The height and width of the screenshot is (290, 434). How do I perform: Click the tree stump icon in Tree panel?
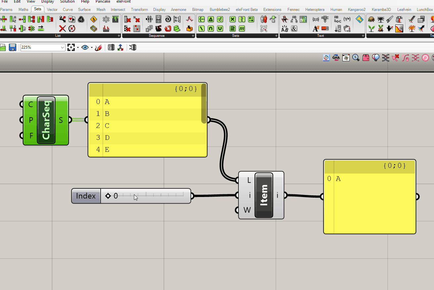[x=371, y=20]
